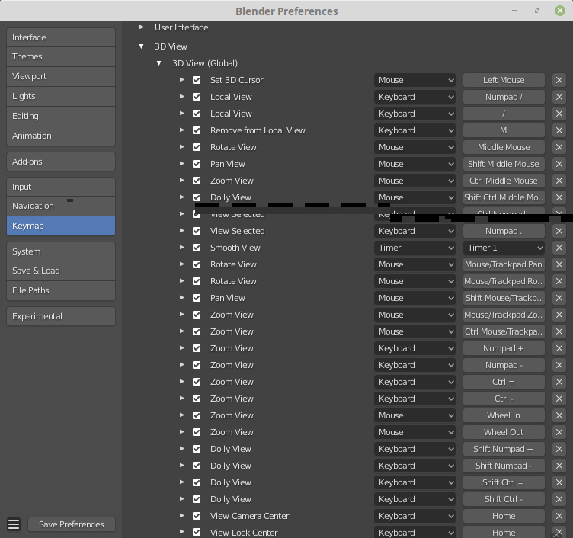Open input type dropdown for Set 3D Cursor

tap(415, 80)
